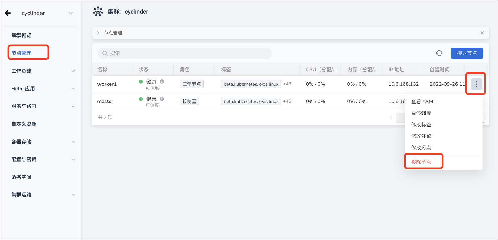
Task: Expand the Helm 应用 menu
Action: [x=73, y=89]
